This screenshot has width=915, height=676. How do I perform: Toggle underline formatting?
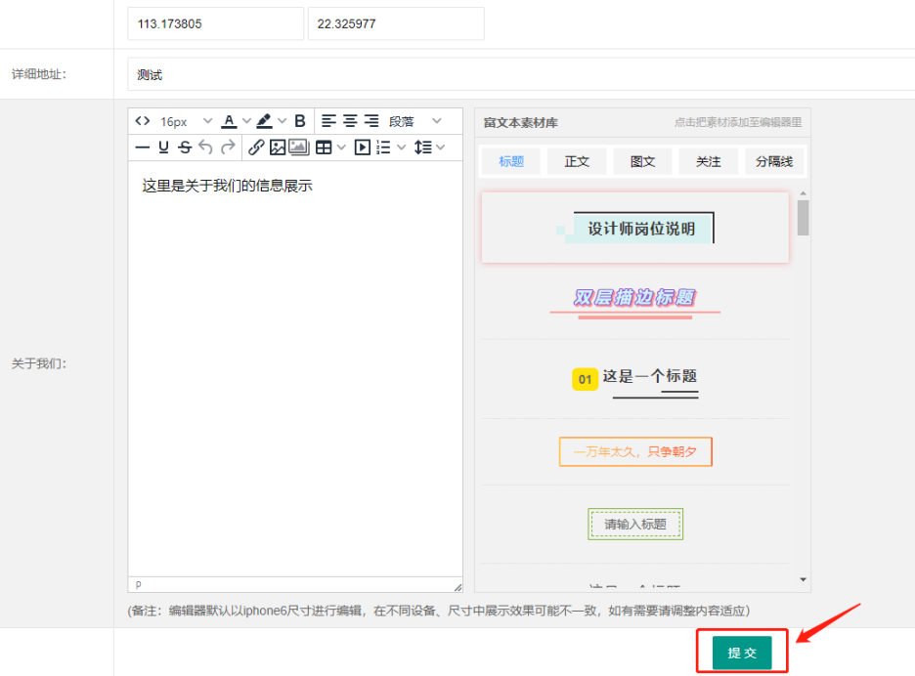(163, 148)
